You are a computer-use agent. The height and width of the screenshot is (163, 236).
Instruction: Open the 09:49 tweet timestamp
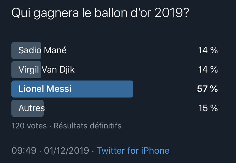coord(24,150)
